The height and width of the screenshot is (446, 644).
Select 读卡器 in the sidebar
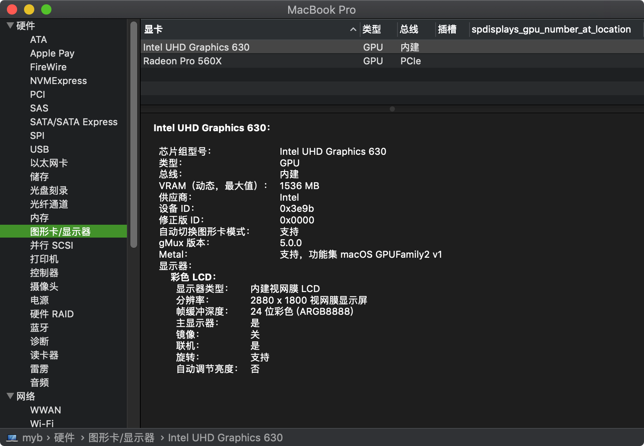pyautogui.click(x=44, y=356)
